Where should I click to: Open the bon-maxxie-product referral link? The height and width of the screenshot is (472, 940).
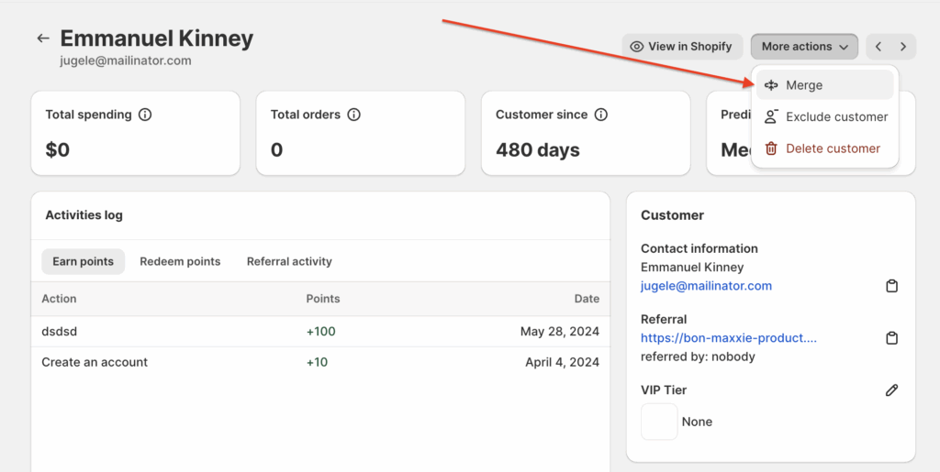[x=728, y=338]
